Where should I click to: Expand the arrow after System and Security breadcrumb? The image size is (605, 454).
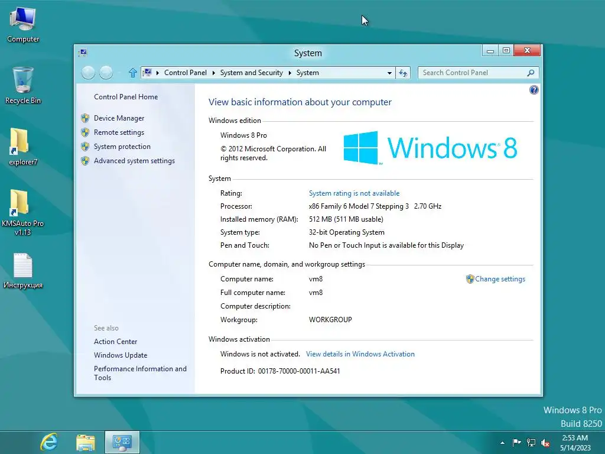(x=290, y=73)
